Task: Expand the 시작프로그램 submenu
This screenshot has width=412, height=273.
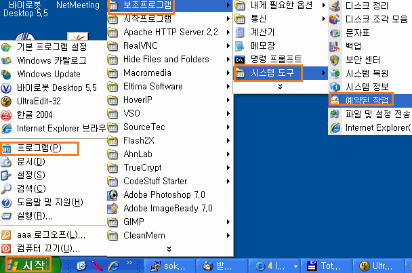Action: click(170, 19)
